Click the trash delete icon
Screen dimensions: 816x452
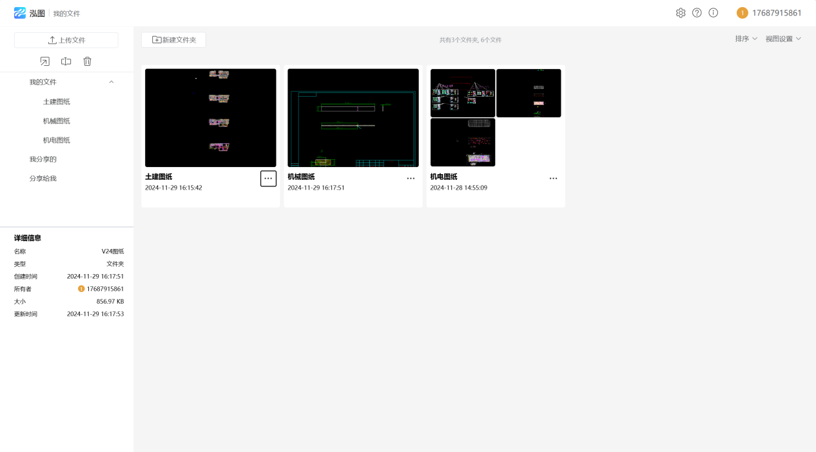pos(87,61)
